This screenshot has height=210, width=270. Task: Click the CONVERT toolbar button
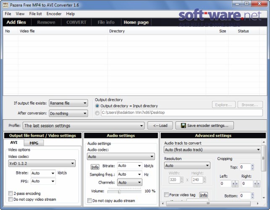coord(76,22)
